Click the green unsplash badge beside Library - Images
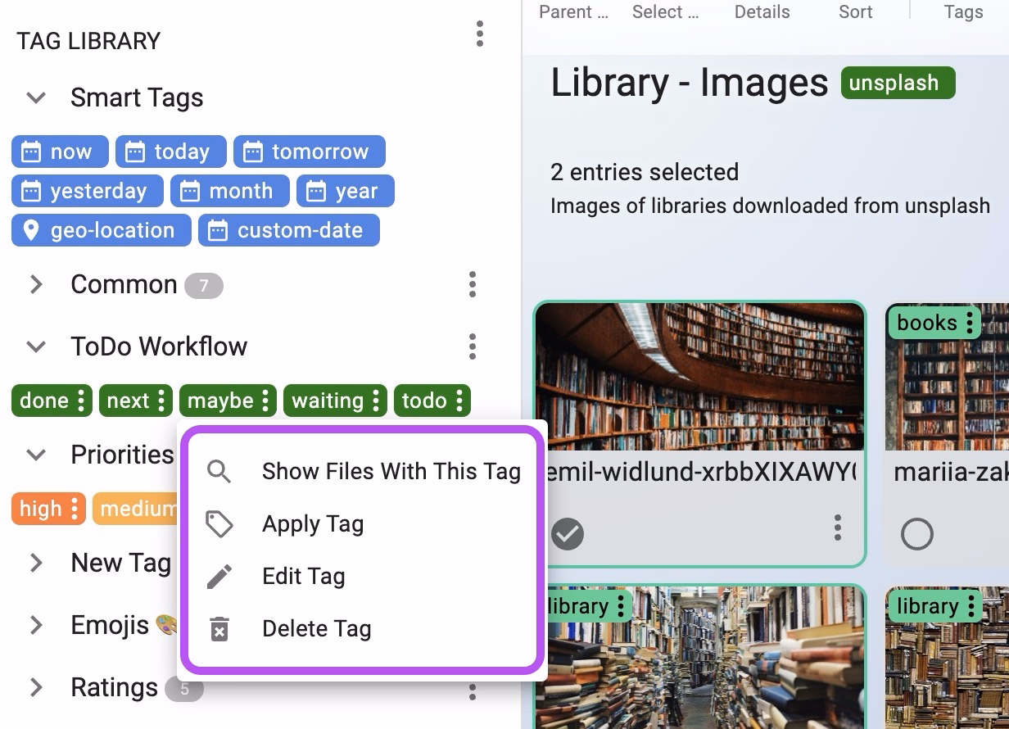This screenshot has width=1009, height=729. click(x=898, y=83)
